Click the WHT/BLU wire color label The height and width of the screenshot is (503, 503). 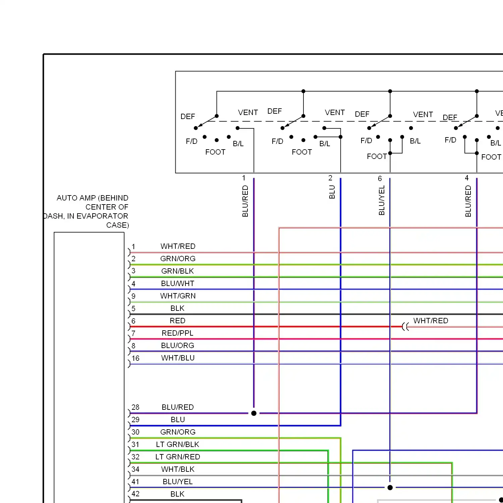point(178,358)
